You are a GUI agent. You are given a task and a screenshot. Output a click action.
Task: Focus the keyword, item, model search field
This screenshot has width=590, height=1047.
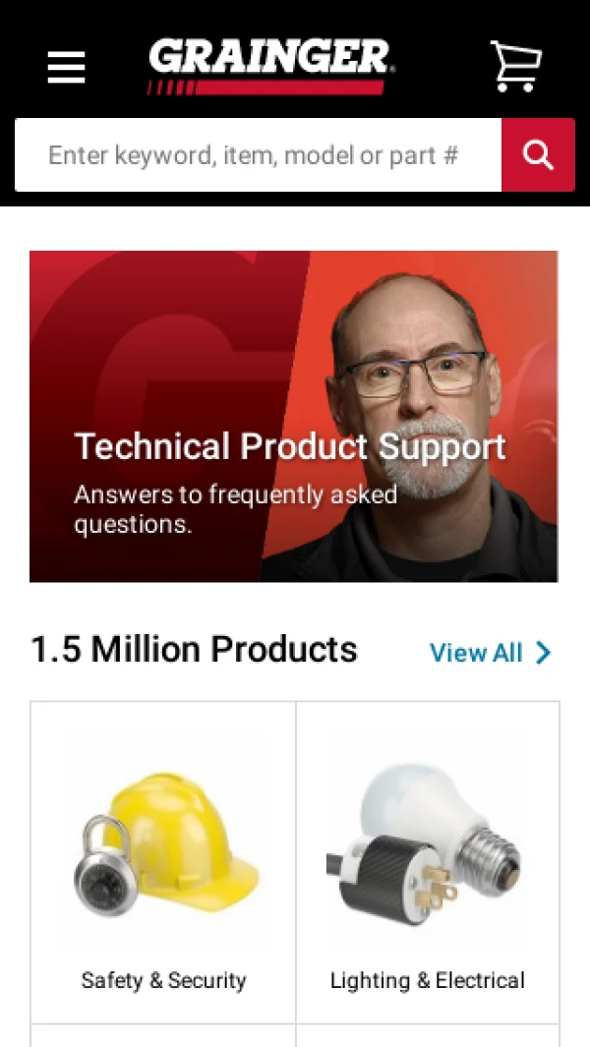pyautogui.click(x=258, y=155)
